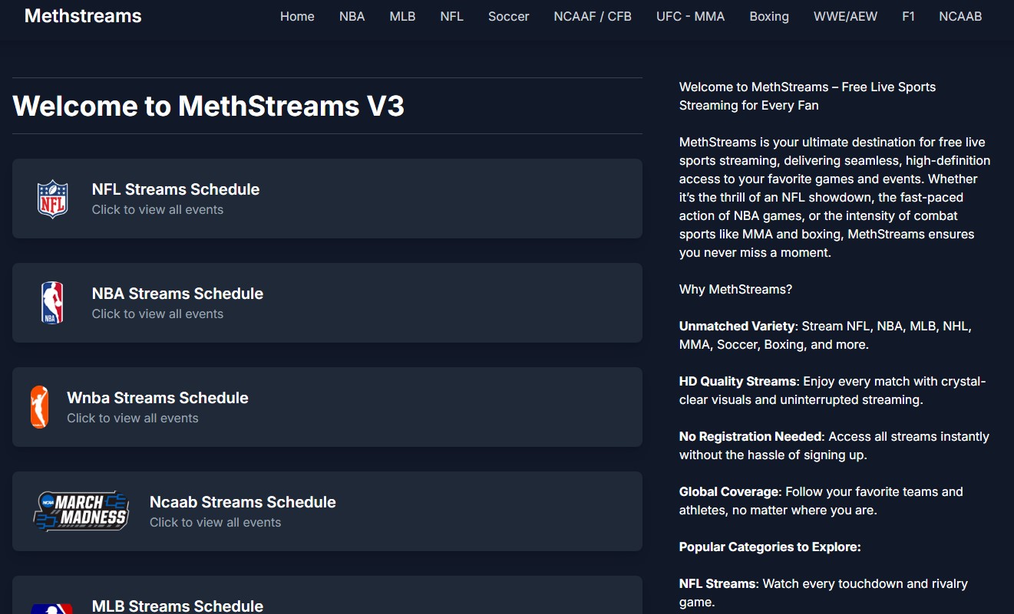1014x614 pixels.
Task: Click the 'No Registration Needed' bold text
Action: 751,436
